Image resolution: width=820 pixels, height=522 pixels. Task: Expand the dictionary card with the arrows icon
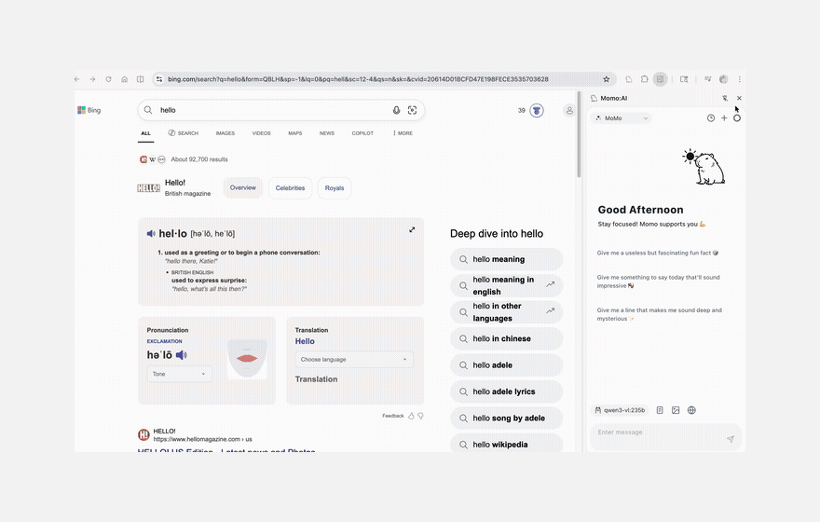[412, 229]
